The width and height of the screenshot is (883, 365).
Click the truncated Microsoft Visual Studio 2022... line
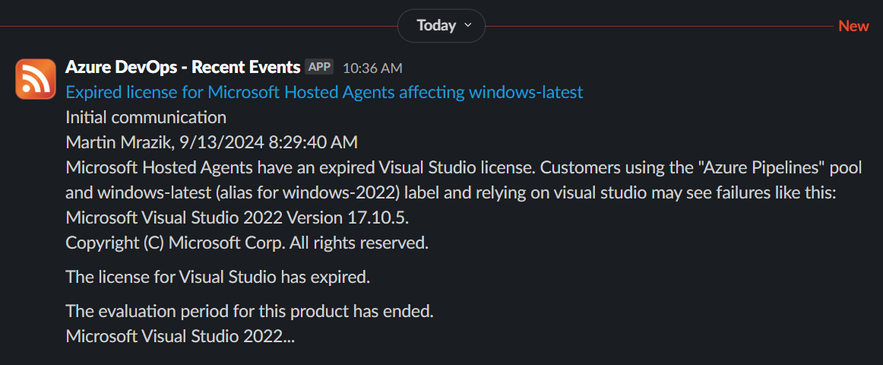(180, 335)
